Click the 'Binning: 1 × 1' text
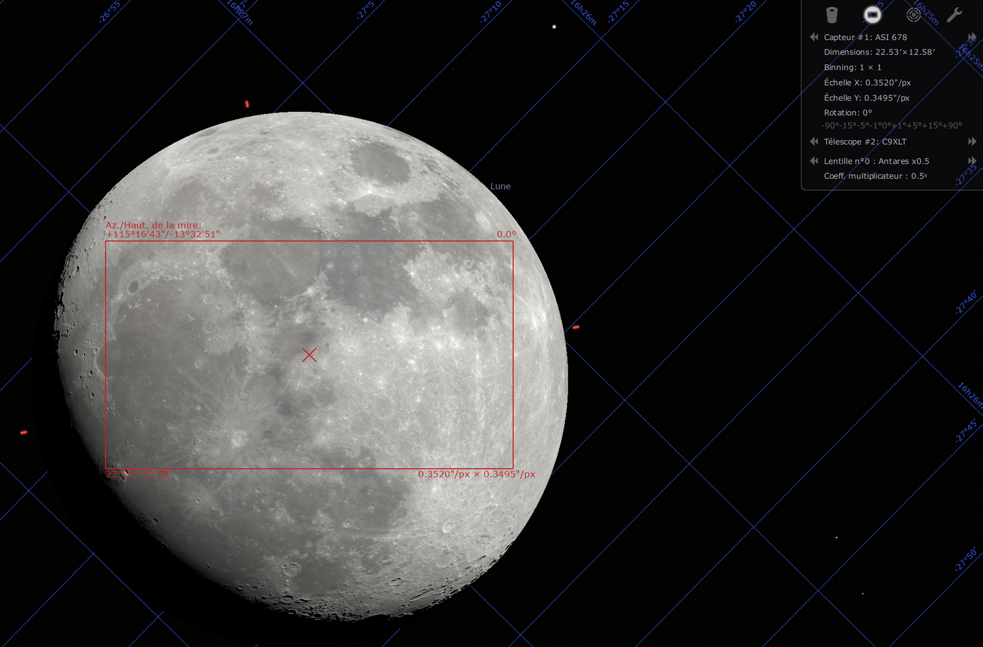 pyautogui.click(x=853, y=67)
